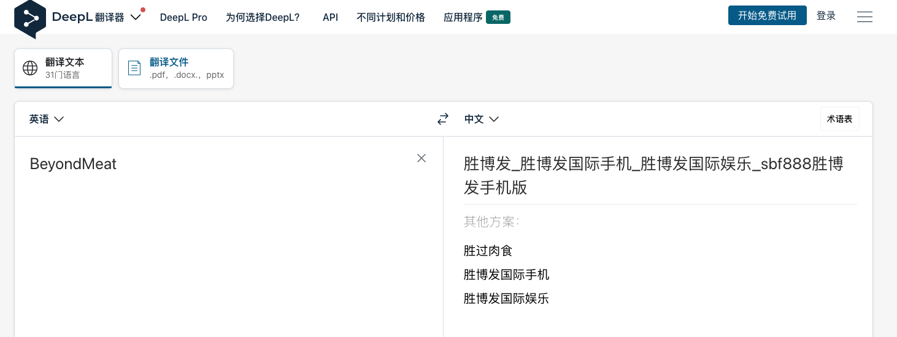The height and width of the screenshot is (337, 897).
Task: Select alternative translation 胜过肉食
Action: (x=488, y=251)
